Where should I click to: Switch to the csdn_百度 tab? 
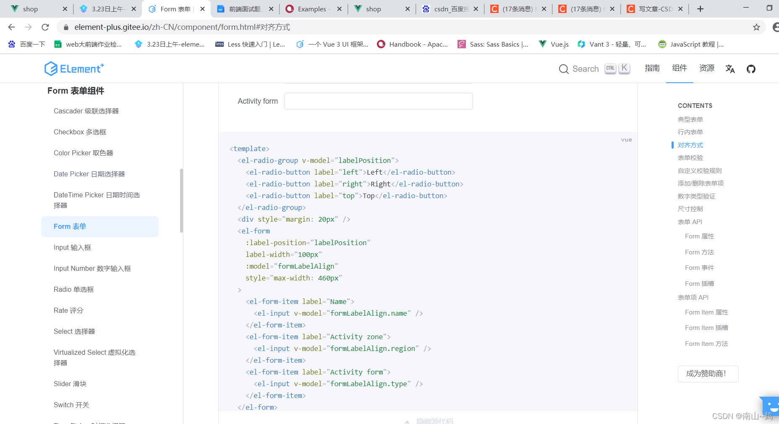click(x=450, y=9)
